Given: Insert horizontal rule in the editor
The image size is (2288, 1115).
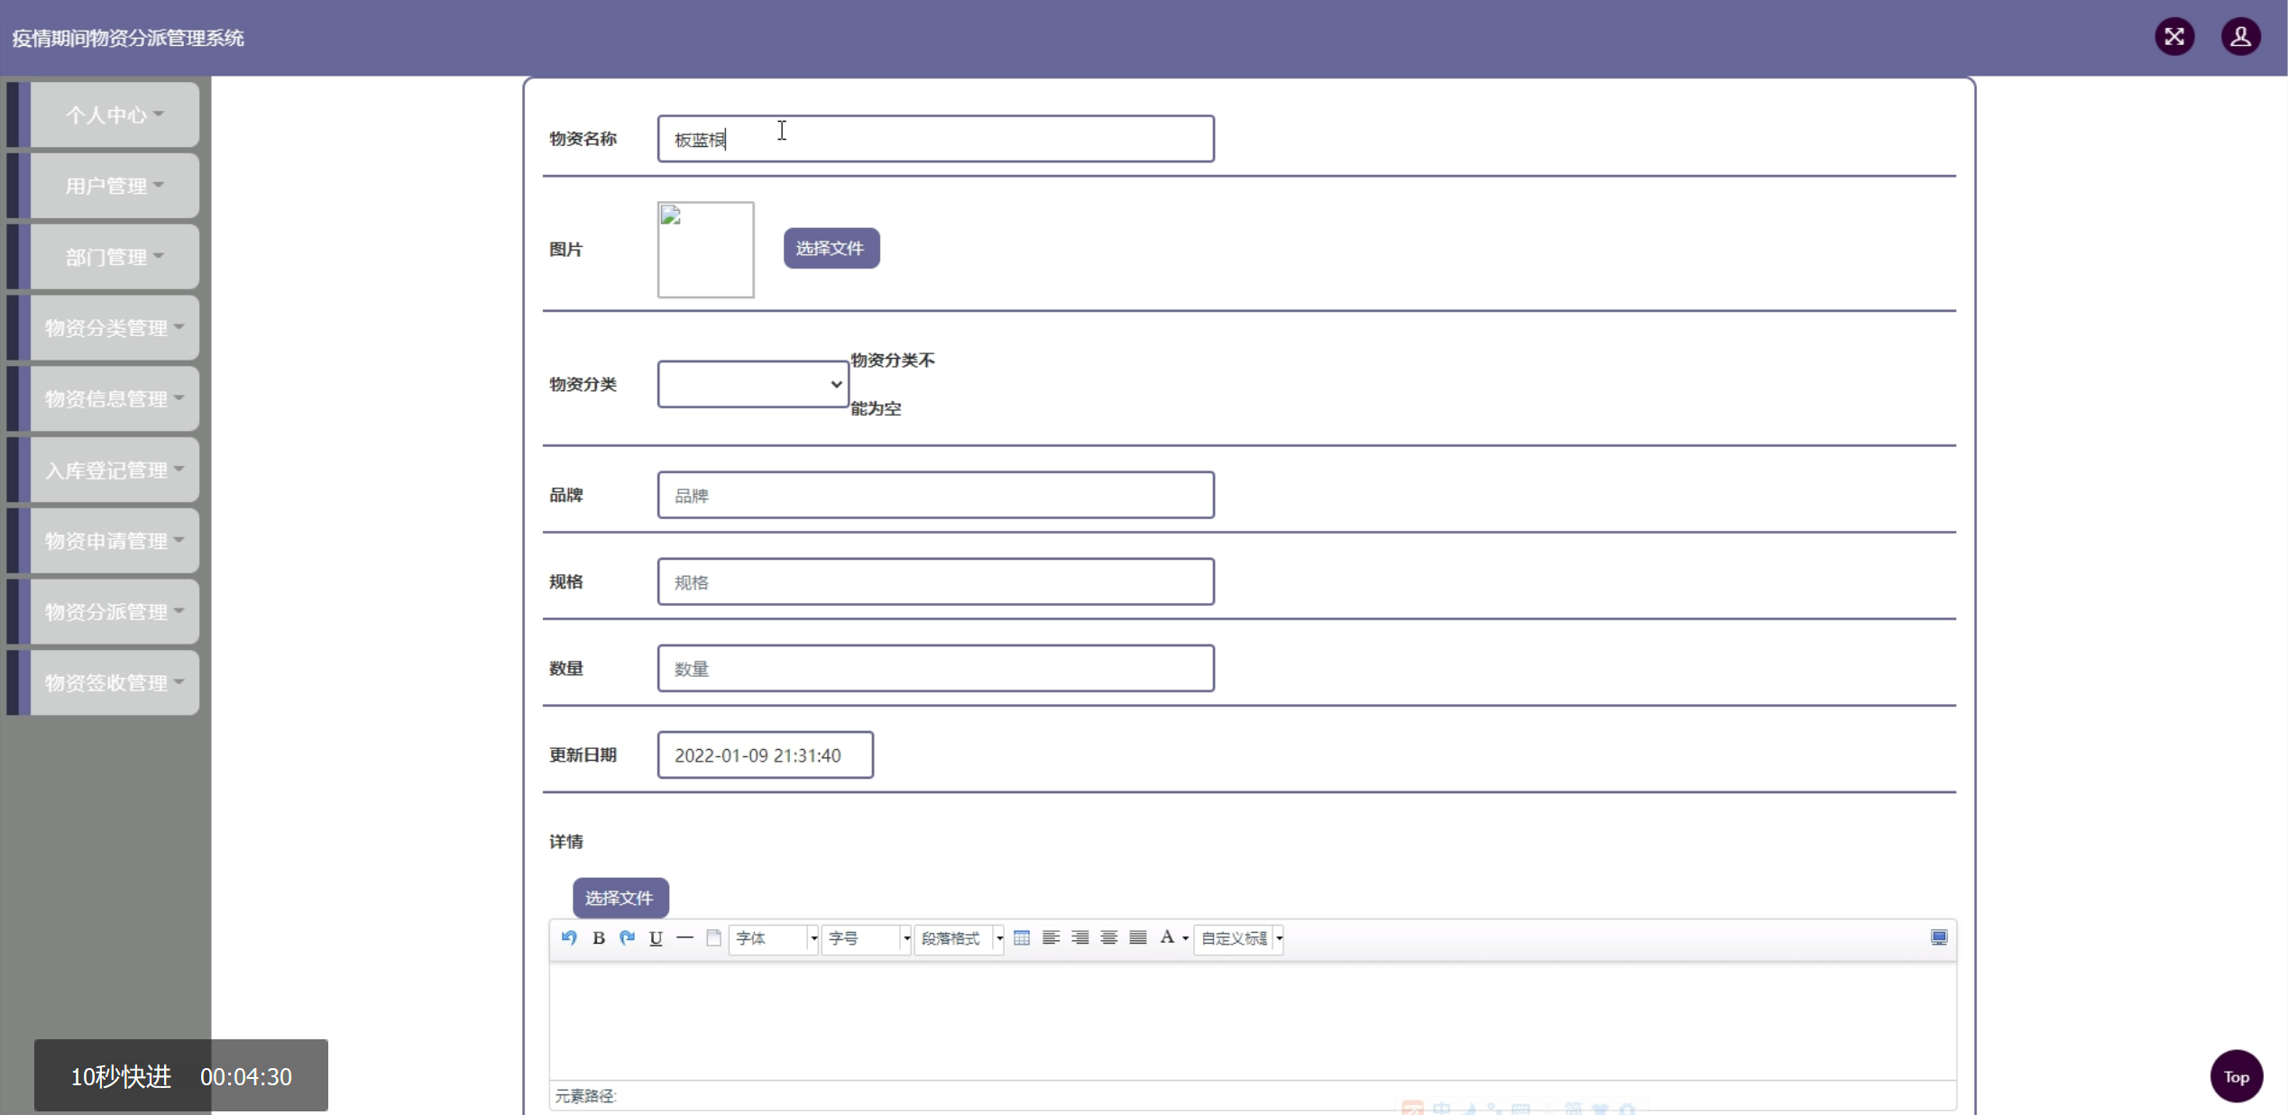Looking at the screenshot, I should 685,937.
